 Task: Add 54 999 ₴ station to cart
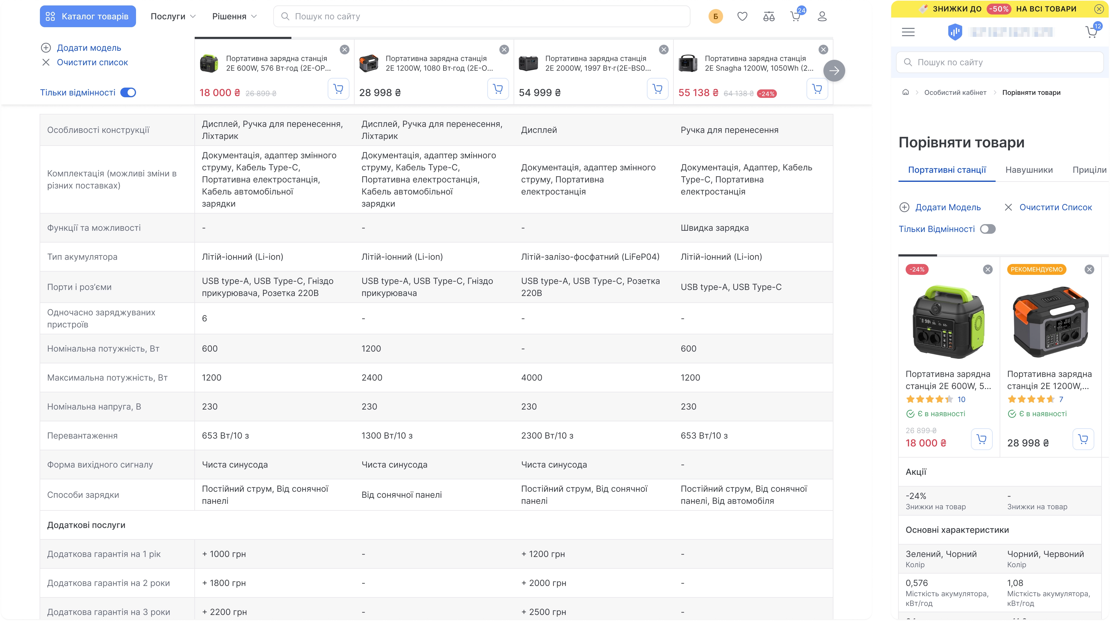tap(657, 89)
